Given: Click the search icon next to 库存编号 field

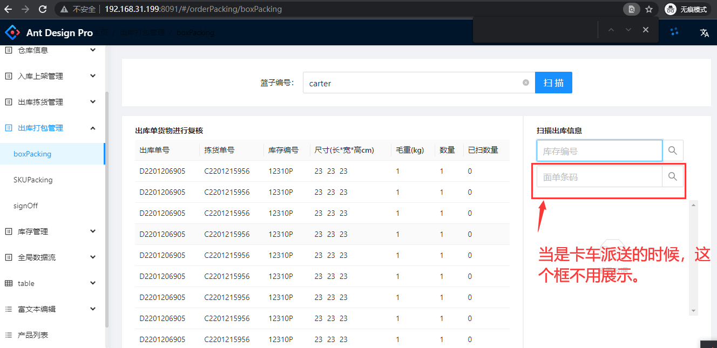Looking at the screenshot, I should pyautogui.click(x=672, y=151).
